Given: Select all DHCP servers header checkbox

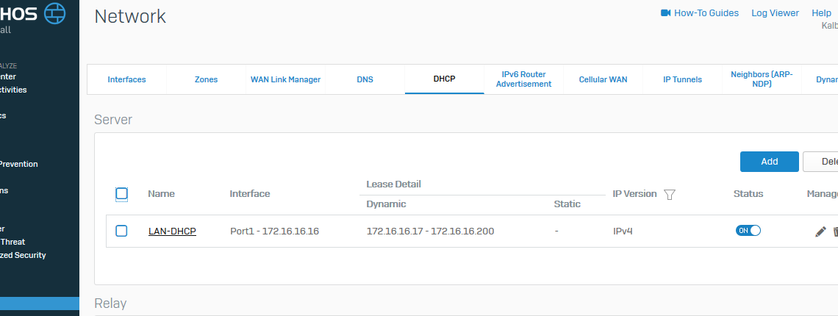Looking at the screenshot, I should tap(121, 193).
